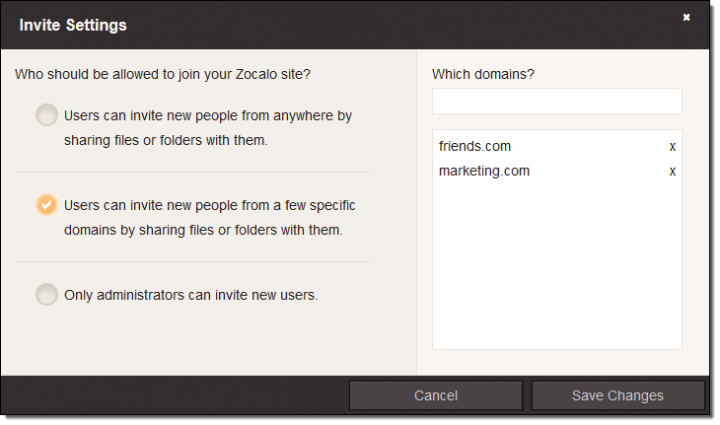This screenshot has height=425, width=720.
Task: Select the invite from anywhere radio button
Action: click(46, 116)
